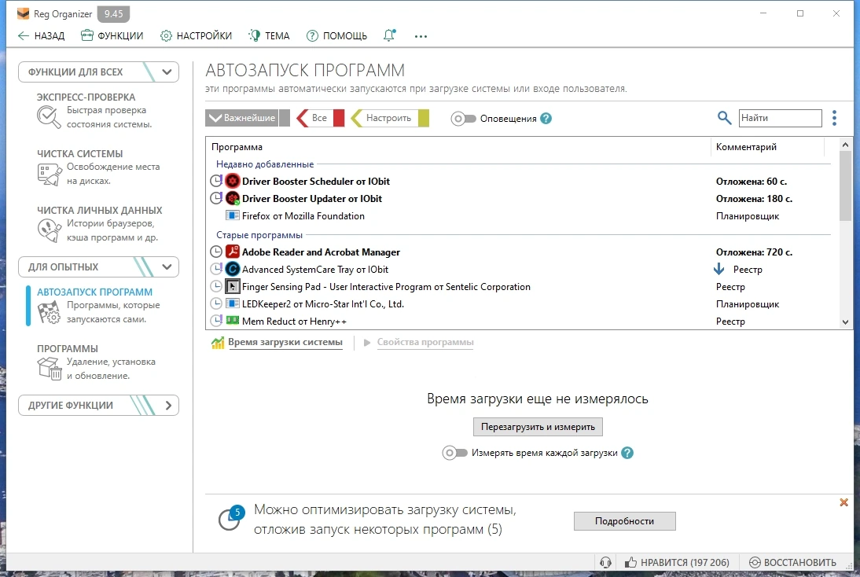Click the ПРОГРАММЫ box and trash icon
The width and height of the screenshot is (860, 577).
tap(50, 369)
